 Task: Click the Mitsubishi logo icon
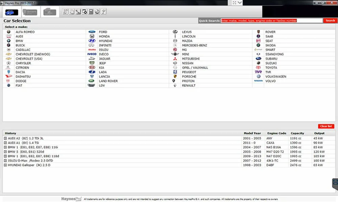pyautogui.click(x=175, y=58)
